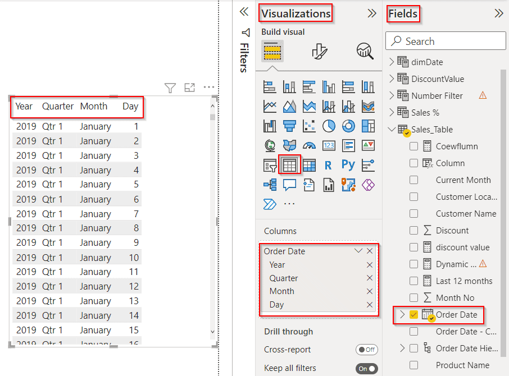Expand the Number Filter table
509x376 pixels.
[392, 95]
